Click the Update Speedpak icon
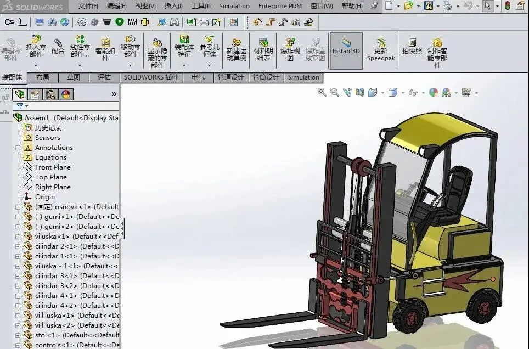 [381, 49]
